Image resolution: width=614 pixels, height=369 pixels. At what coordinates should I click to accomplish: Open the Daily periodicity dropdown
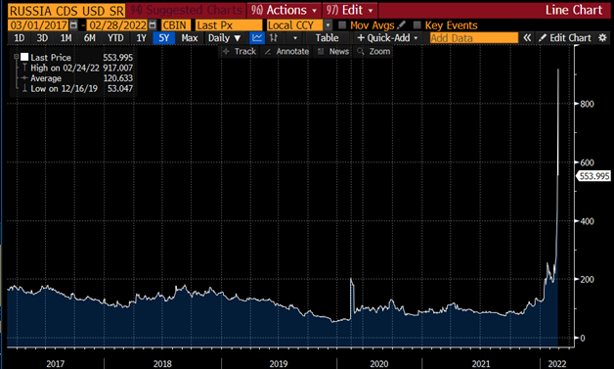click(x=224, y=38)
